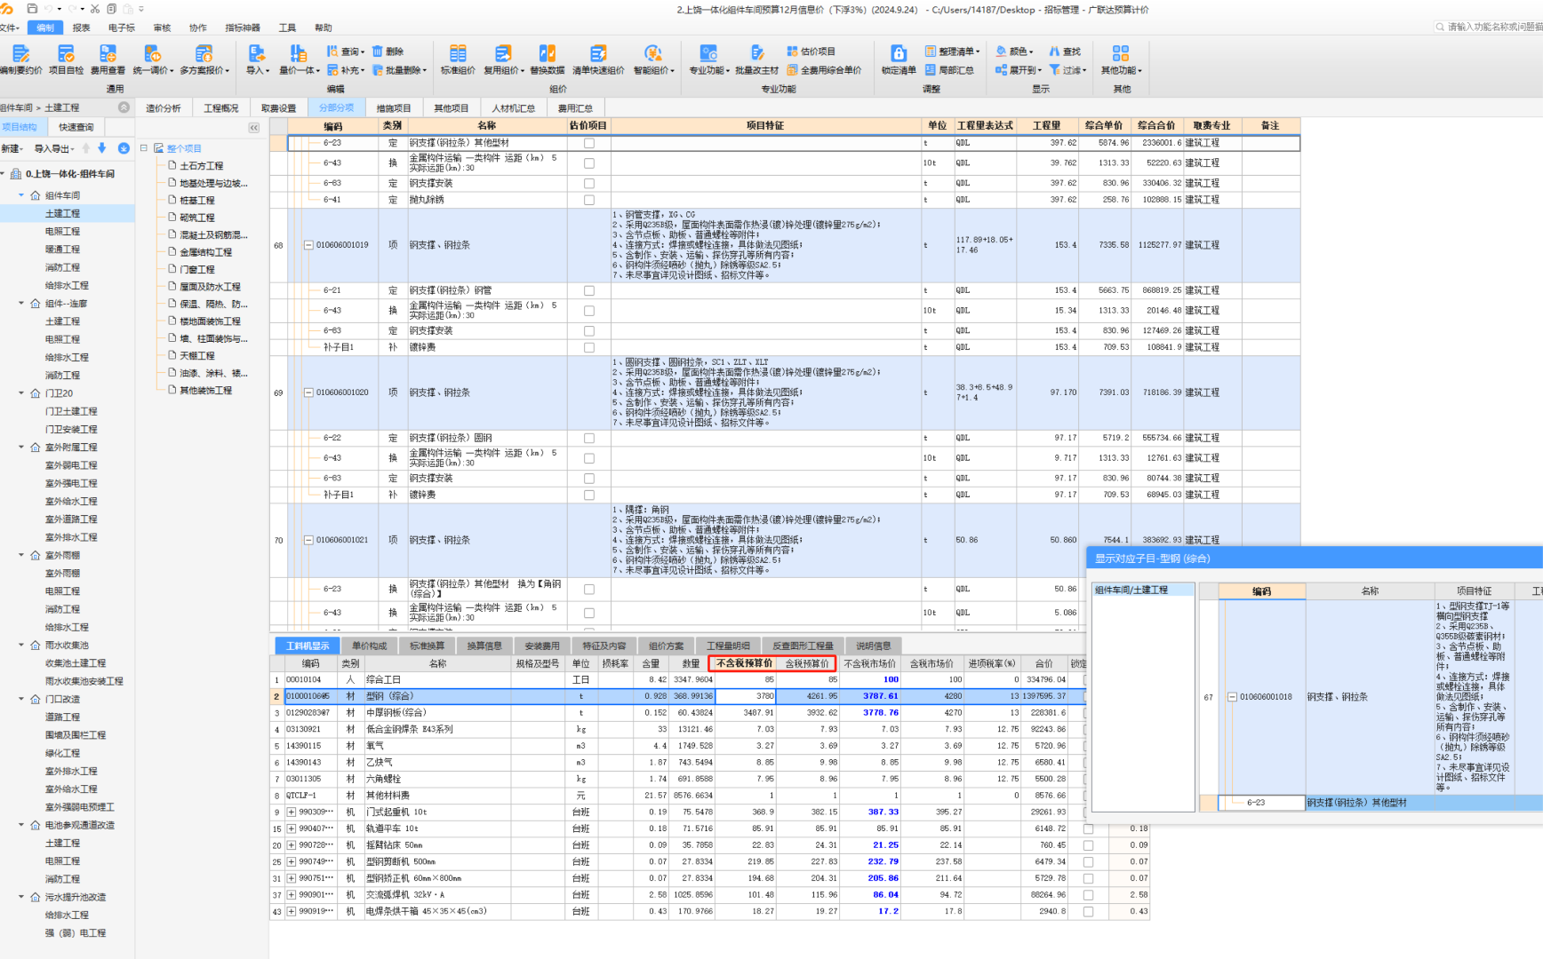Click the 导入 import icon
The image size is (1543, 959).
coord(256,54)
